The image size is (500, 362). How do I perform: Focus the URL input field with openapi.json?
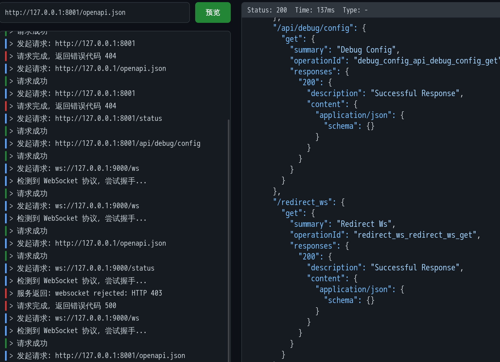click(95, 12)
